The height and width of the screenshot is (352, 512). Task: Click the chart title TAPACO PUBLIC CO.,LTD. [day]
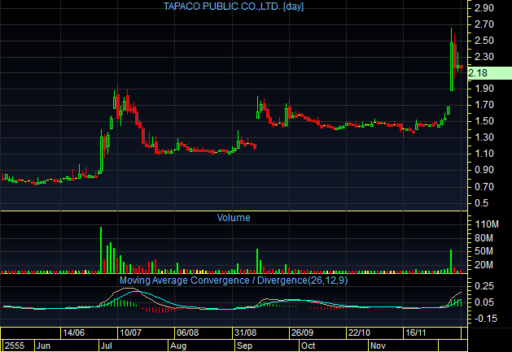point(234,7)
